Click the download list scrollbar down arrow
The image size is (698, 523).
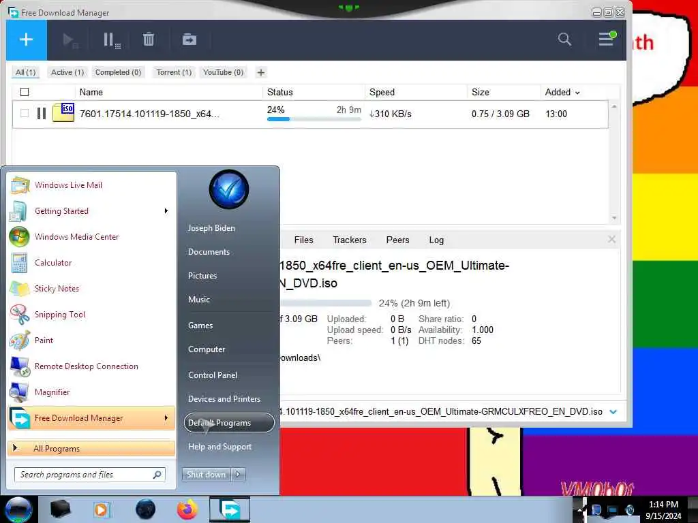614,217
